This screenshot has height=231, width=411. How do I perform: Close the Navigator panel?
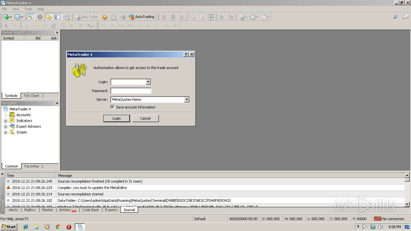(x=57, y=103)
